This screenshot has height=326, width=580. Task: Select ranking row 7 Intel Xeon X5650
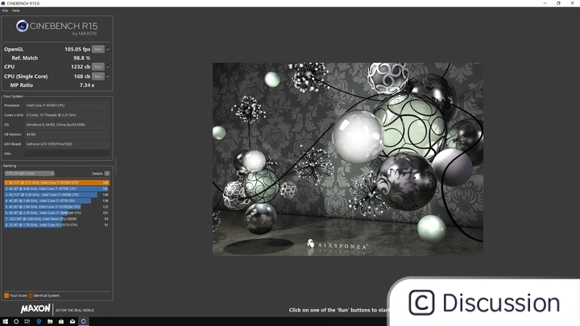pos(56,219)
